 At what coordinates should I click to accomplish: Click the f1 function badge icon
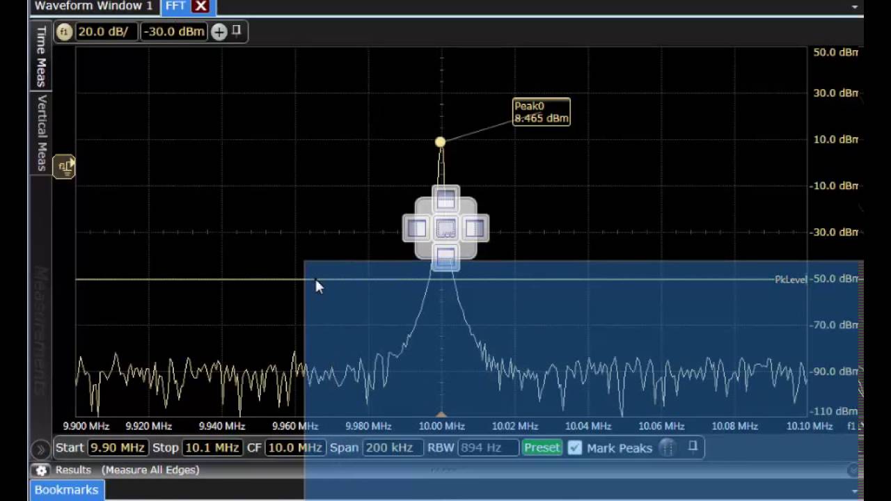pos(64,31)
